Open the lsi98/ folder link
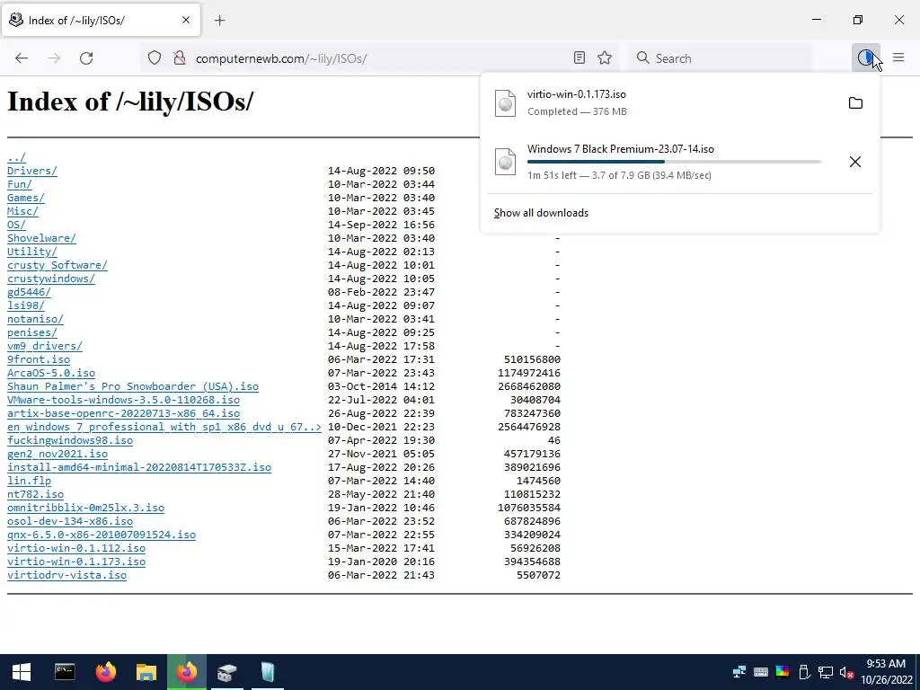920x690 pixels. tap(26, 305)
